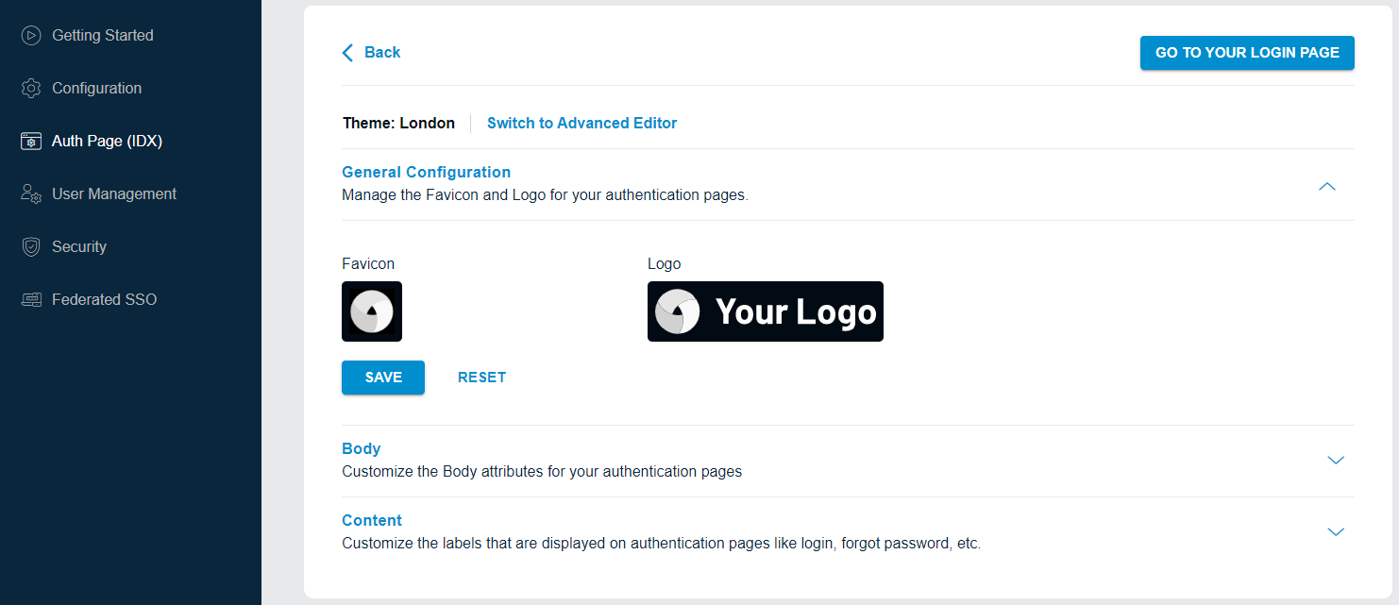
Task: Open Switch to Advanced Editor
Action: pos(582,123)
